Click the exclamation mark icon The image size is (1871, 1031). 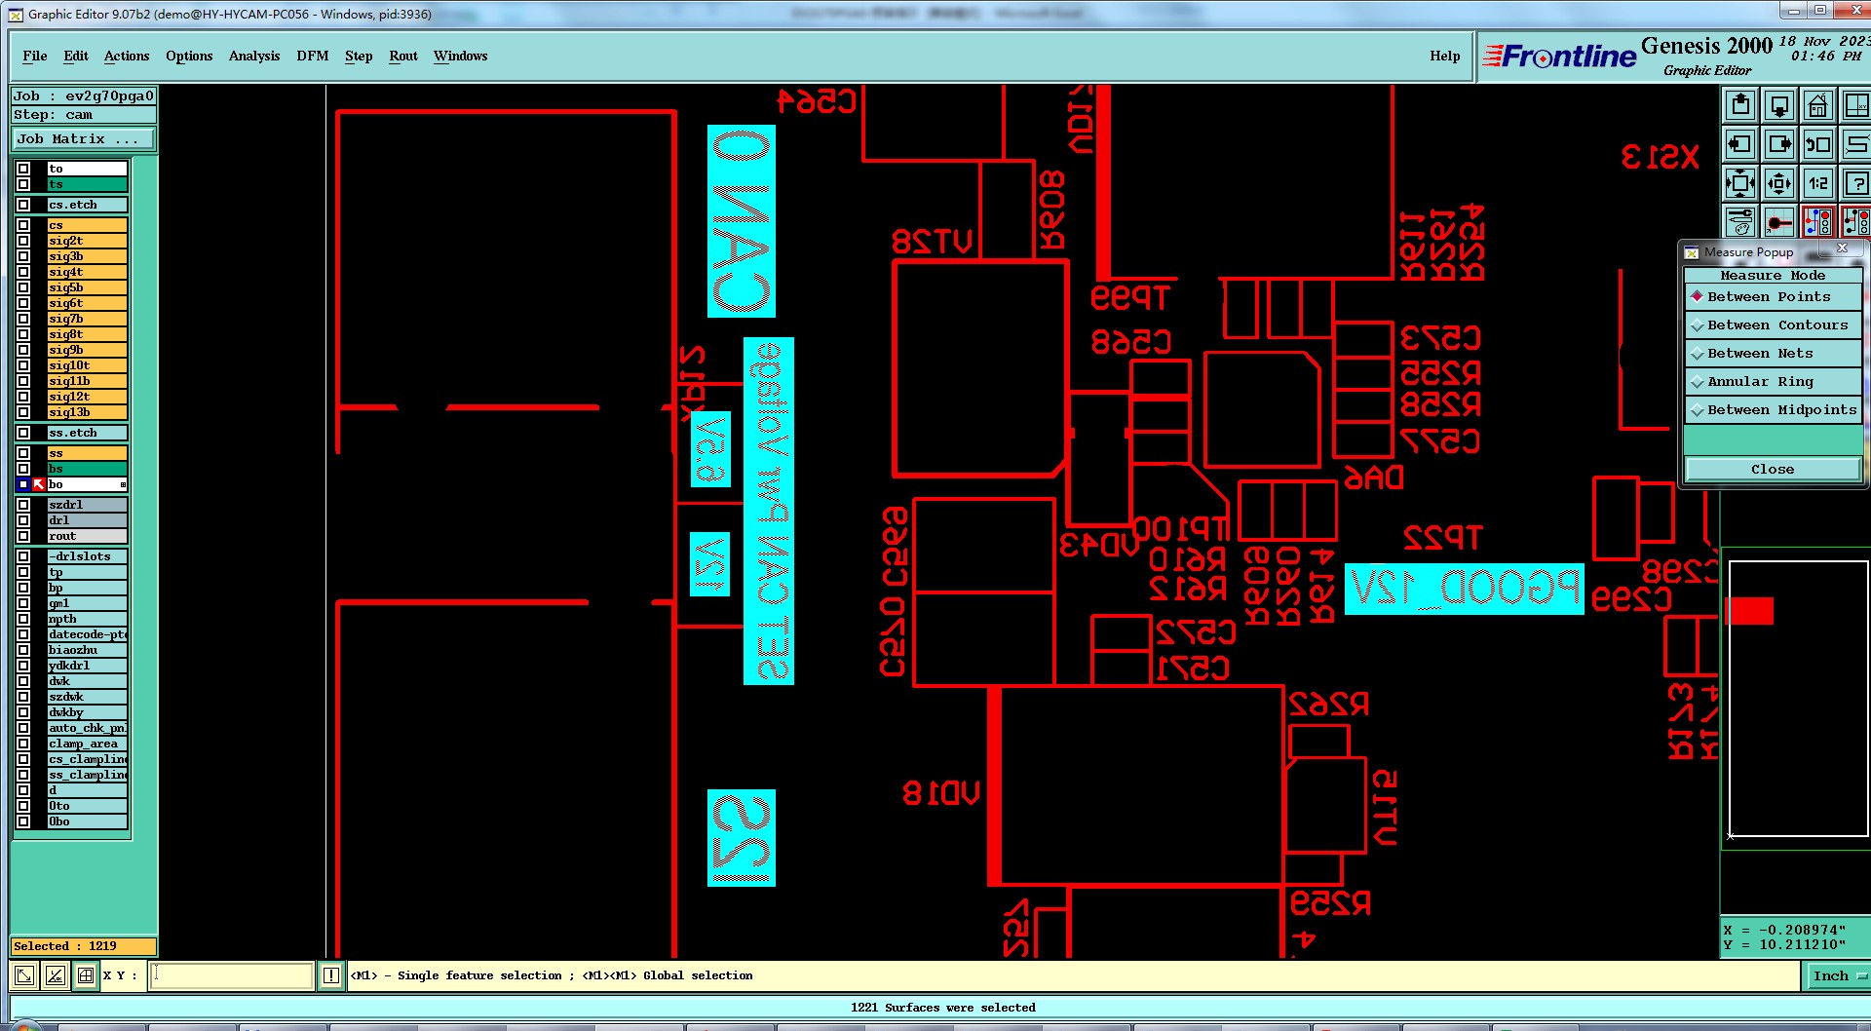[x=331, y=974]
